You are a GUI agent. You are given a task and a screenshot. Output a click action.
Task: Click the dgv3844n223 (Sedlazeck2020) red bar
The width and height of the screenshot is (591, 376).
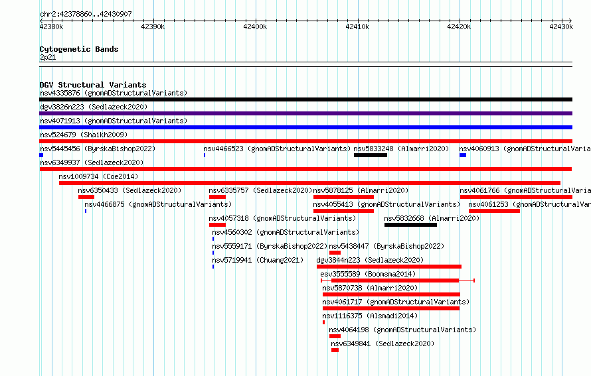tap(389, 267)
